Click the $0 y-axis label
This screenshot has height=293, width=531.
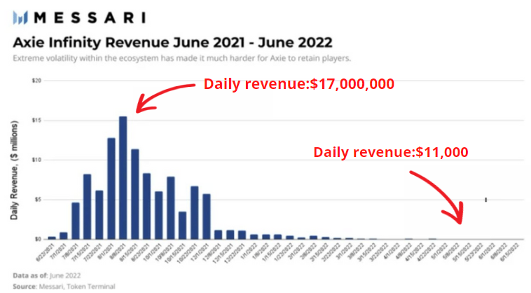(x=36, y=239)
